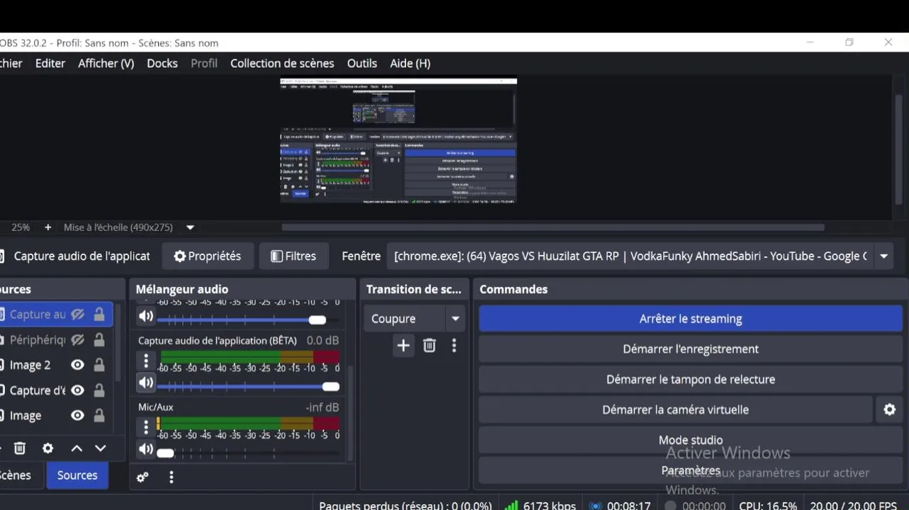Click the Capture audio de l'application volume slider

pos(248,387)
